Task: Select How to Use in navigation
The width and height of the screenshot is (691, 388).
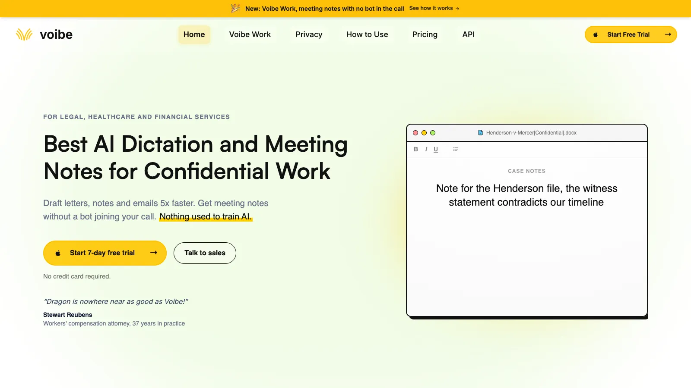Action: coord(367,34)
